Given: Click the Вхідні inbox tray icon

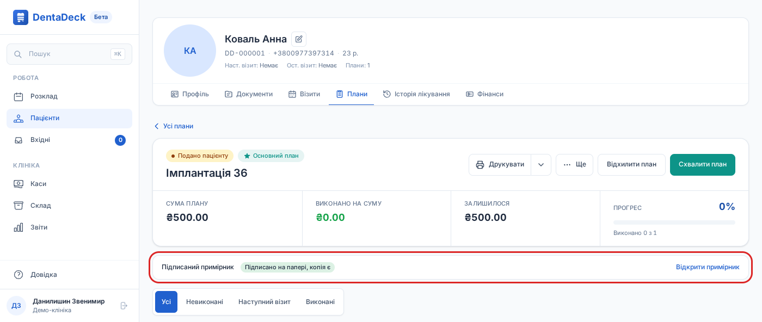Looking at the screenshot, I should pyautogui.click(x=19, y=140).
